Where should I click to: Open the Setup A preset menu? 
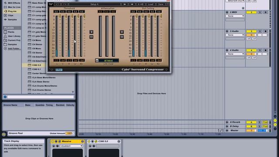pyautogui.click(x=95, y=4)
